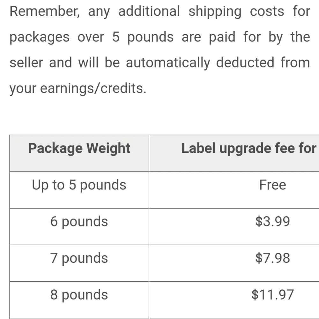Select the 'Label upgrade fee for' header
This screenshot has height=319, width=319.
click(234, 153)
